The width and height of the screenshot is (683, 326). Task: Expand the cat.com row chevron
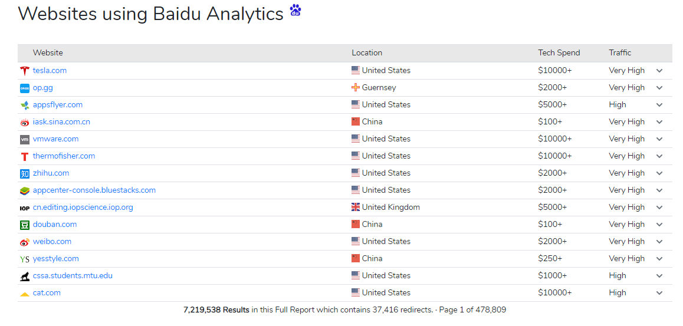(659, 293)
